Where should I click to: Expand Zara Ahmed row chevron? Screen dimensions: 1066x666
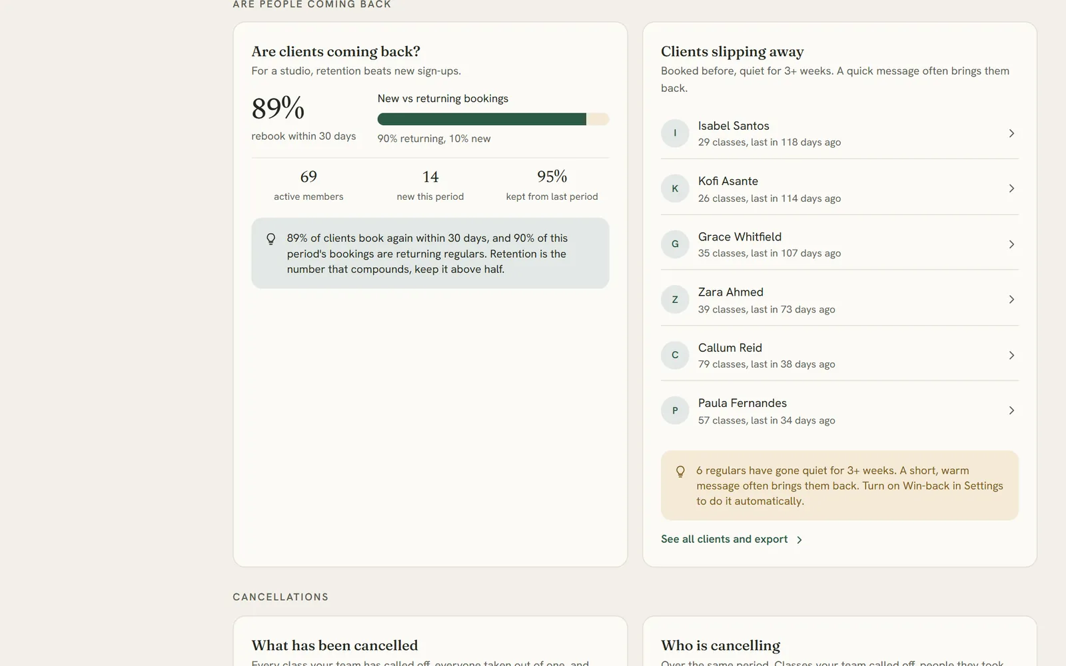click(x=1011, y=300)
